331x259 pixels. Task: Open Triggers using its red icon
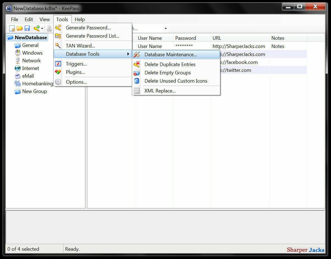tap(58, 64)
